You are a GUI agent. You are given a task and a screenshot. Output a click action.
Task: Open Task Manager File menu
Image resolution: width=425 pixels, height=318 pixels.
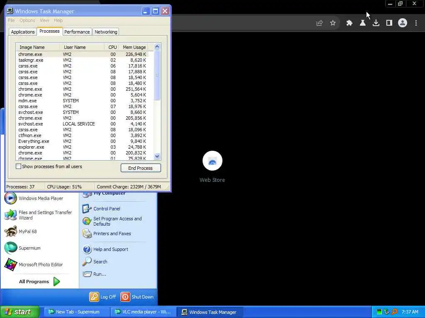(x=11, y=20)
